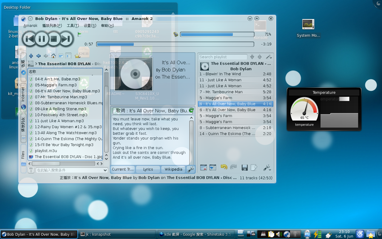Undo last playlist change

coord(224,167)
